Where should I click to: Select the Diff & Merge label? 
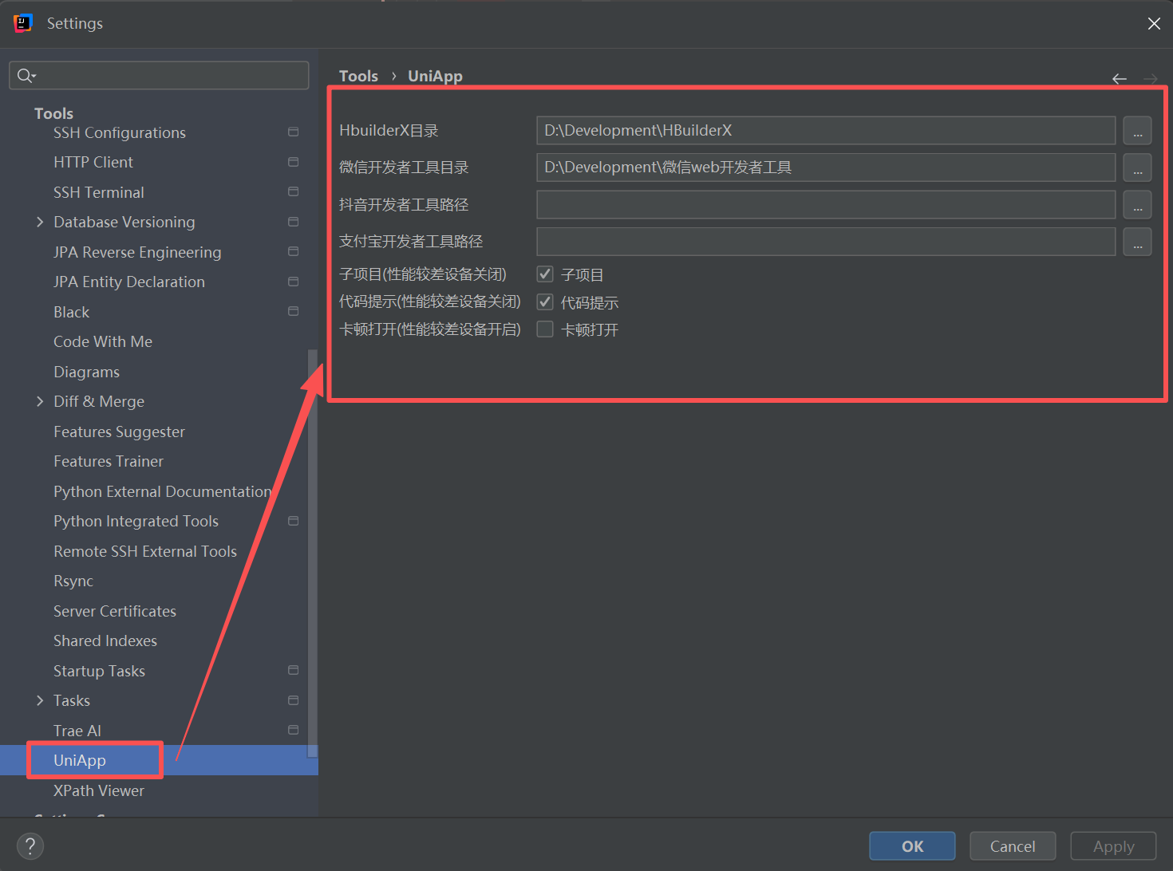tap(99, 401)
